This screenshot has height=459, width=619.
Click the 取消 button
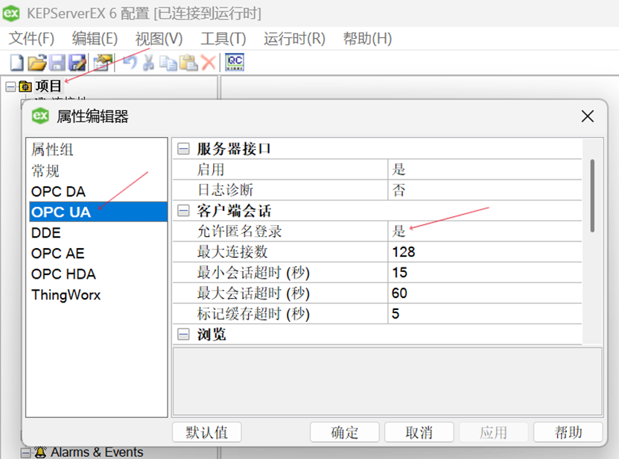click(419, 432)
